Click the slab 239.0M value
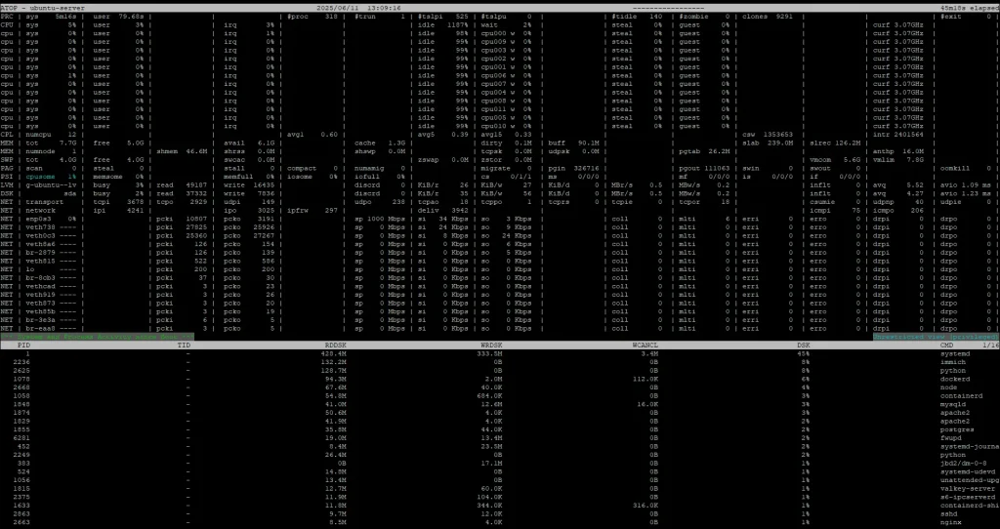The image size is (1000, 529). coord(768,142)
